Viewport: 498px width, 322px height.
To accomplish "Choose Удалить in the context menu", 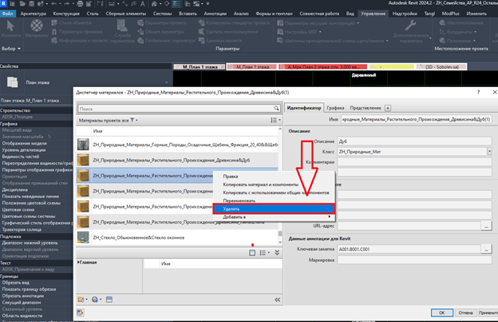I will click(x=274, y=209).
